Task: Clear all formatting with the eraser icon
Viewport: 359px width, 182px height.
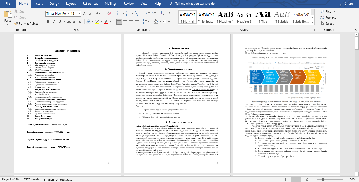Action: coord(109,14)
